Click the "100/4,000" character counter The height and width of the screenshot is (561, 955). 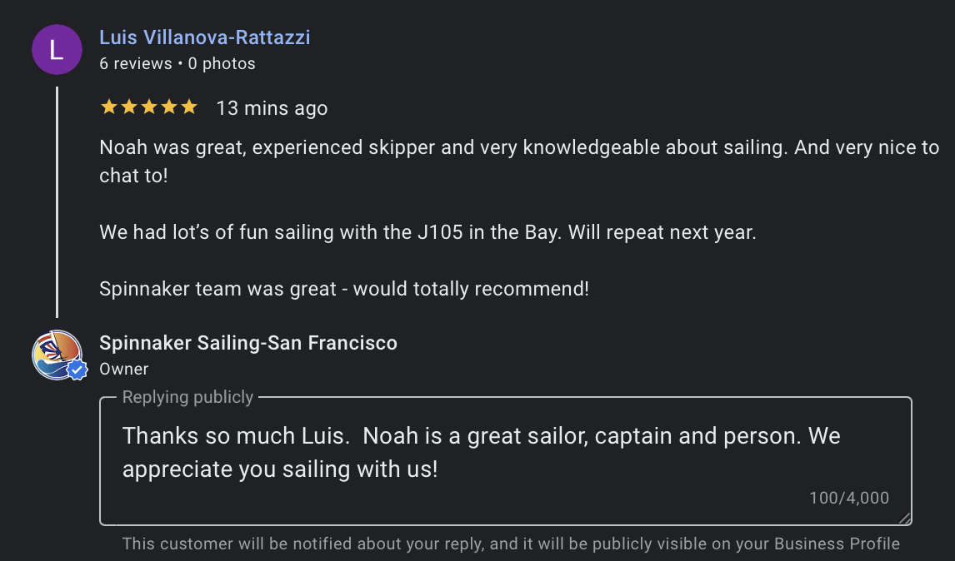pos(848,498)
